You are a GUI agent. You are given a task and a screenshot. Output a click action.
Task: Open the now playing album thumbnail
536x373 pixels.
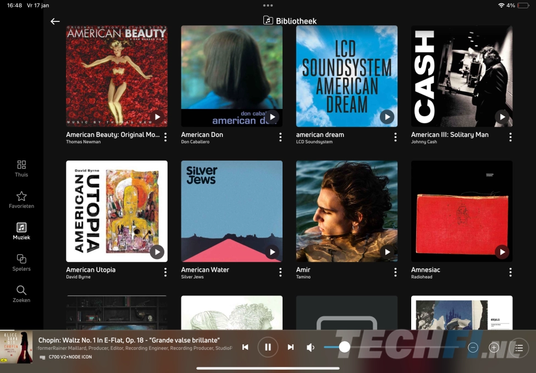(x=16, y=347)
